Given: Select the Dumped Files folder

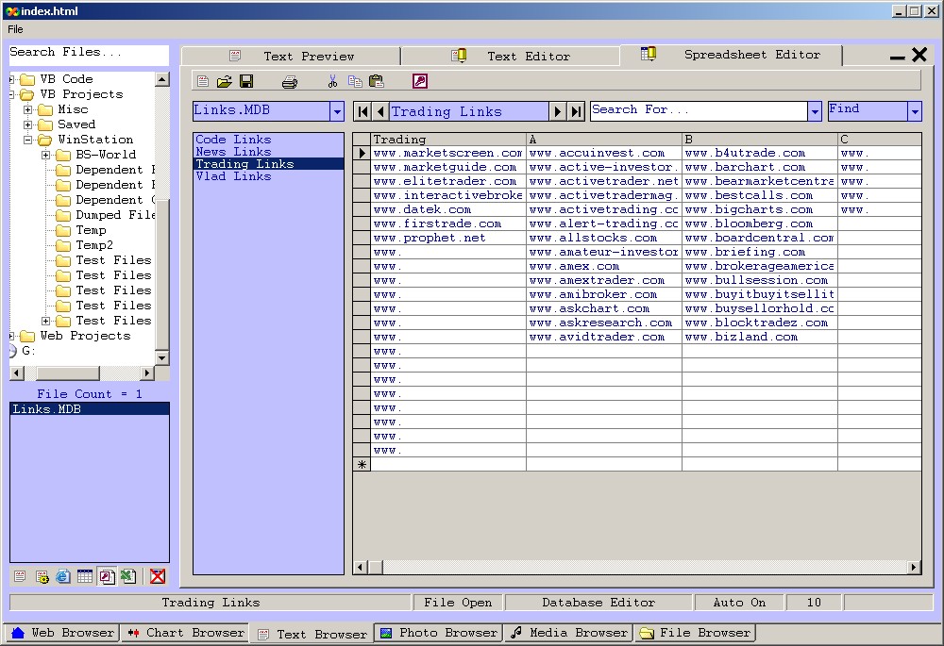Looking at the screenshot, I should 115,215.
